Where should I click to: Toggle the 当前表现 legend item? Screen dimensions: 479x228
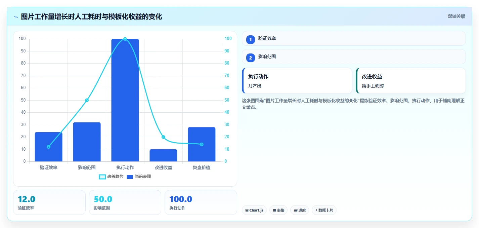click(x=139, y=177)
